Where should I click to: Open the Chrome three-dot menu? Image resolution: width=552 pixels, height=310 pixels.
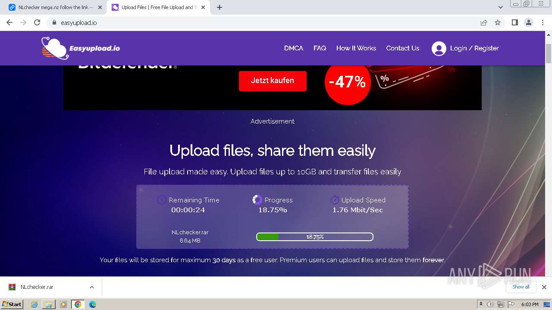pos(543,22)
